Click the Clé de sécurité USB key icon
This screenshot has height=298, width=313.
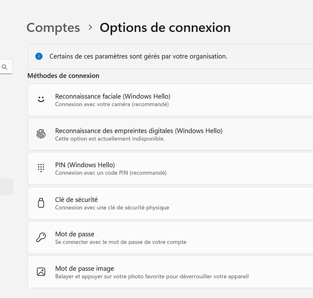coord(41,203)
